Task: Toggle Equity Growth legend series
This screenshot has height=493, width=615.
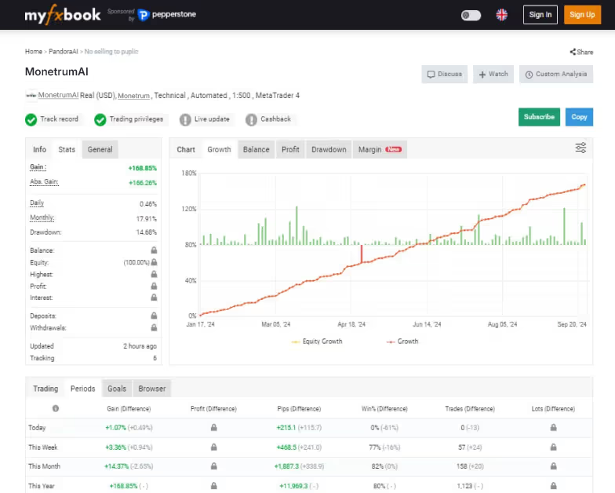Action: pos(317,341)
